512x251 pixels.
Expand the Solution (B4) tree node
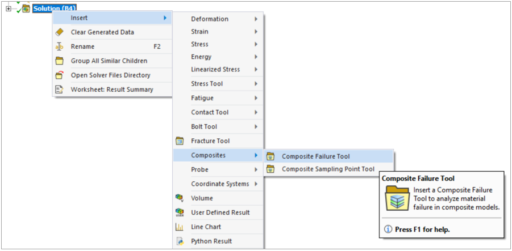click(9, 8)
